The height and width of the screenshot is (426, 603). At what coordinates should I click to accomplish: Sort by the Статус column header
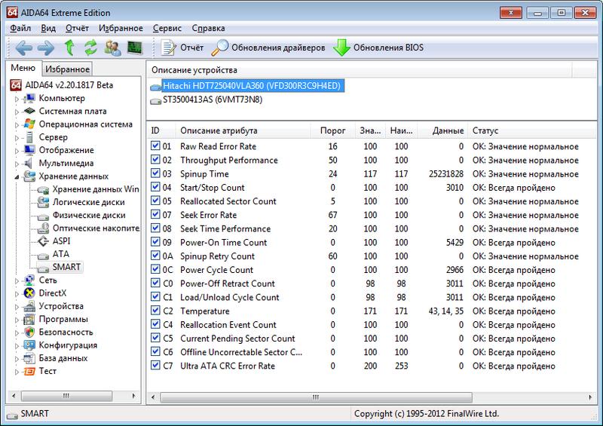[532, 130]
